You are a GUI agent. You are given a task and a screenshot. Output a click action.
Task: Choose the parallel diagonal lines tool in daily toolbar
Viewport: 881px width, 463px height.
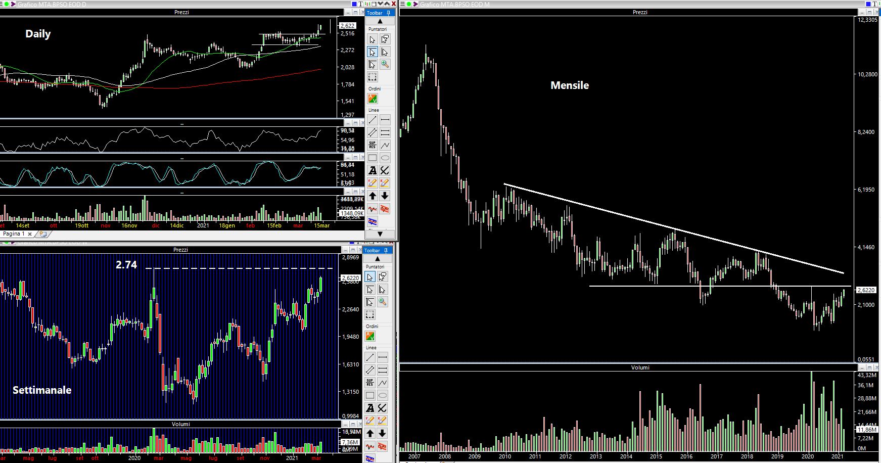tap(373, 132)
